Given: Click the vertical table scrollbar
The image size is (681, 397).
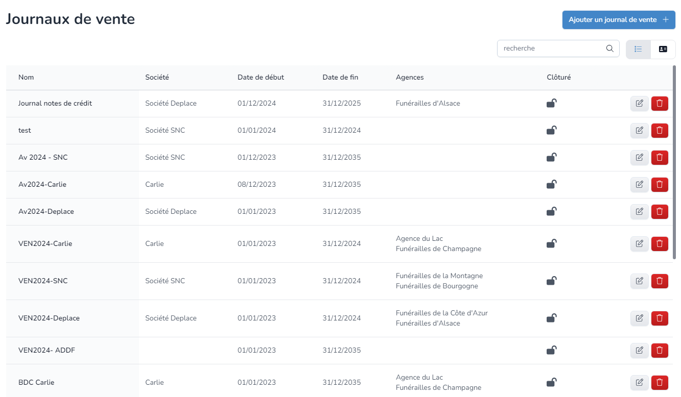Looking at the screenshot, I should [674, 163].
